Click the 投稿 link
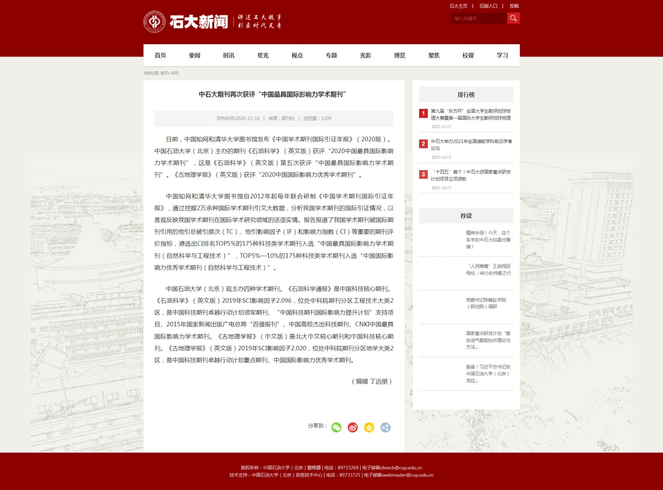 [514, 6]
